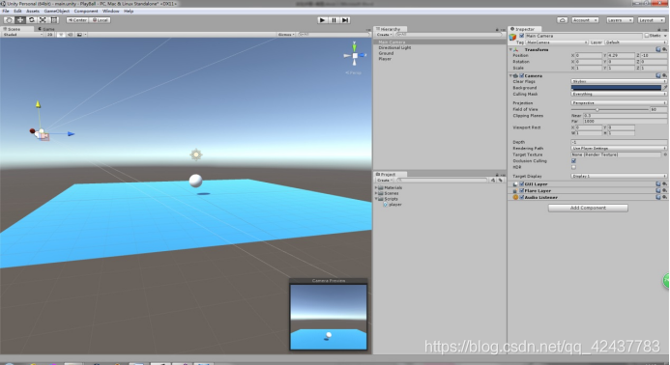
Task: Click the Background color swatch
Action: tap(616, 88)
